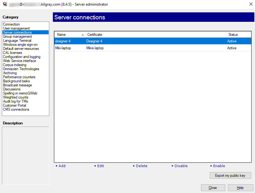Select the CAL licenses category
This screenshot has width=255, height=193.
tap(12, 52)
